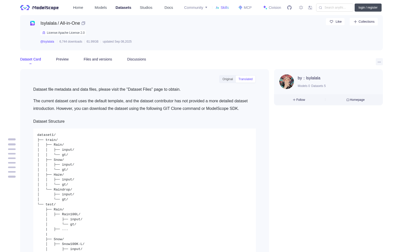
Task: Click the lsylalala author avatar picture
Action: pos(287,82)
